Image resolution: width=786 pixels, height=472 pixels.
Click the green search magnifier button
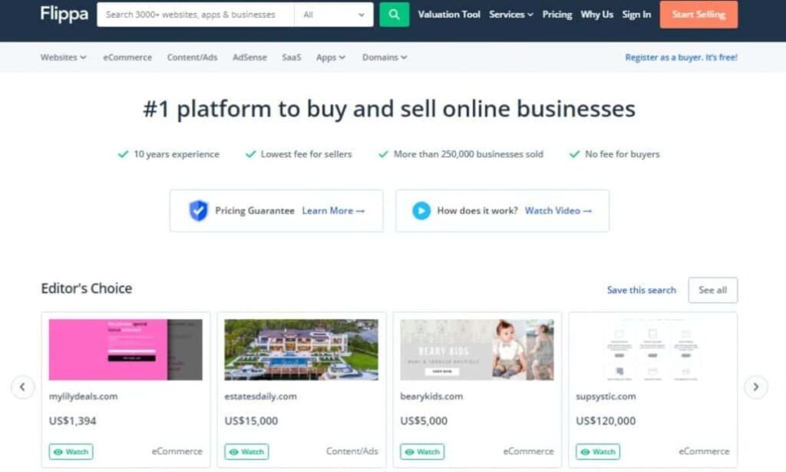tap(394, 15)
